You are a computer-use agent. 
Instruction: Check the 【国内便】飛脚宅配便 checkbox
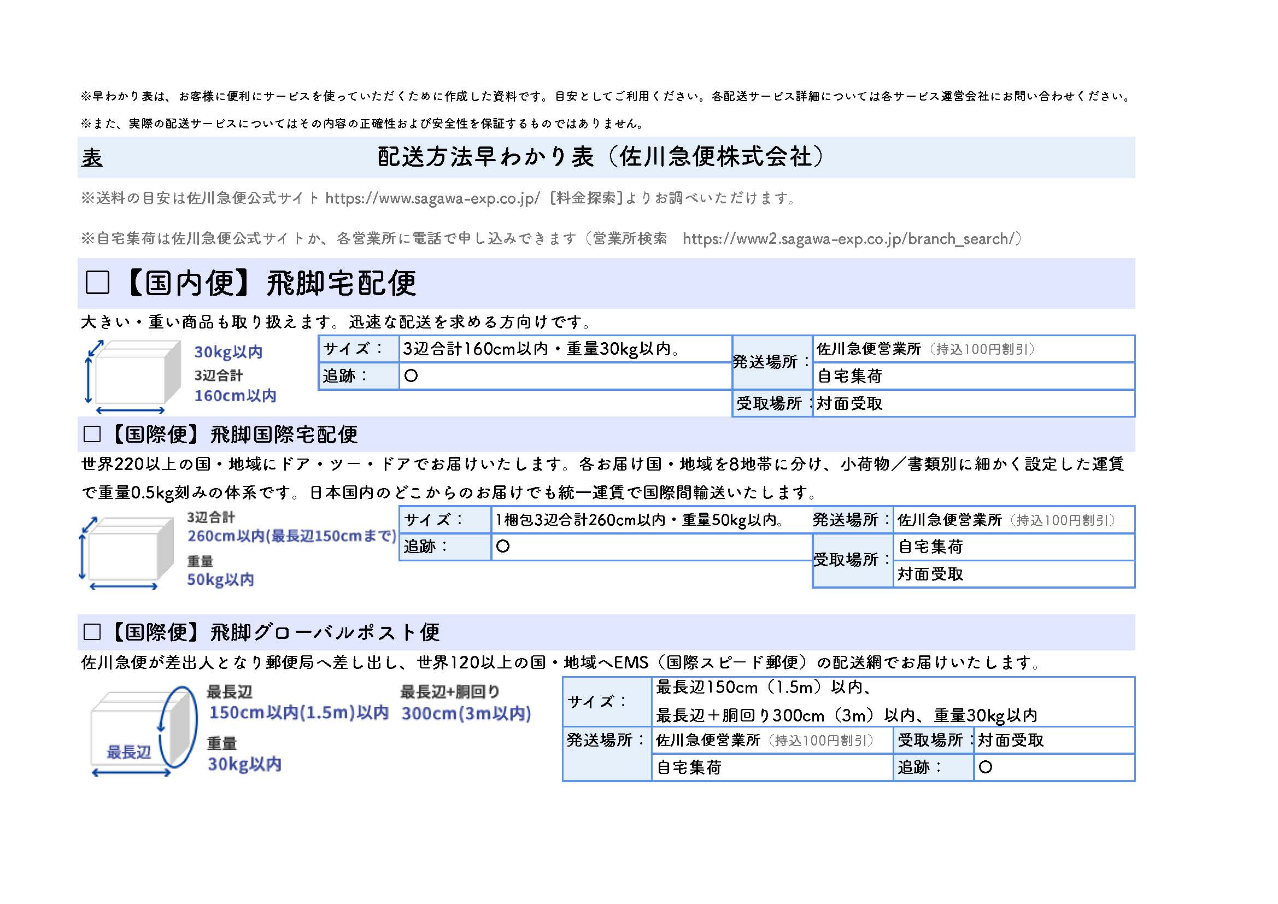pyautogui.click(x=97, y=283)
